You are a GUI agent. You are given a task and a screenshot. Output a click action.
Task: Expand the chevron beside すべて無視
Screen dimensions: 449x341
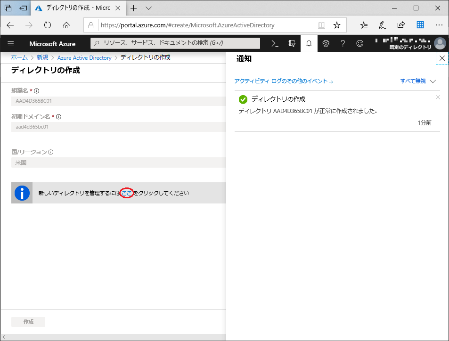click(433, 81)
